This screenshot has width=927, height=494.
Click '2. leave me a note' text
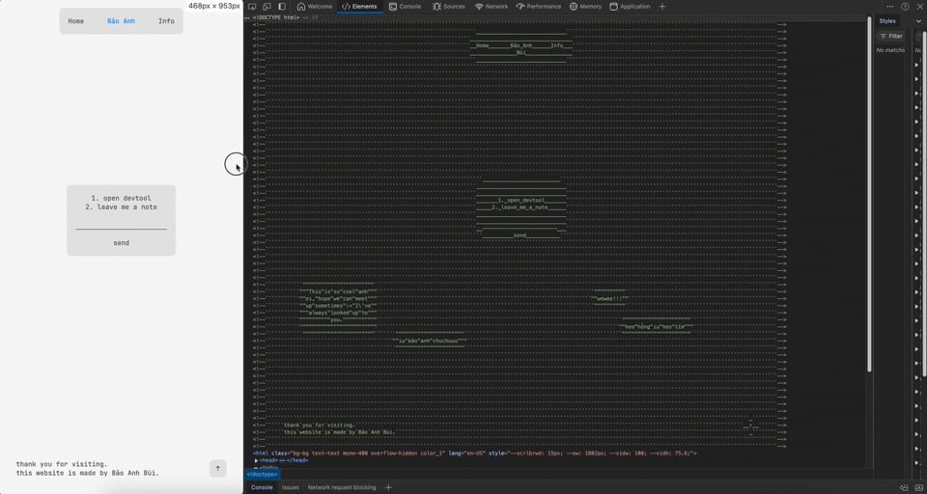[x=122, y=207]
